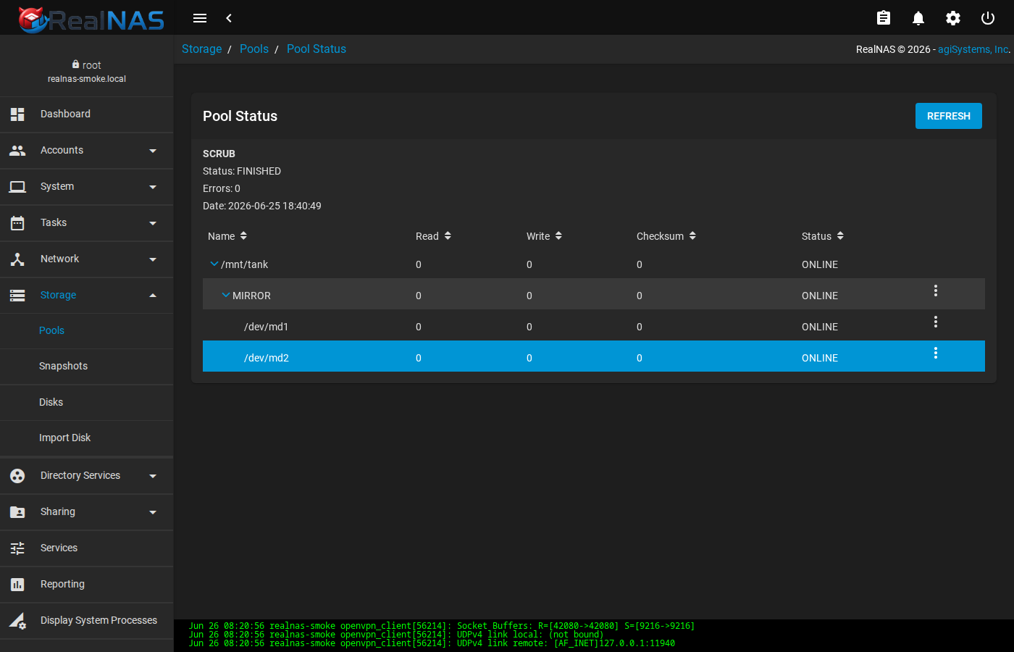Screen dimensions: 1014x652
Task: Select the /dev/md1 device row
Action: (594, 327)
